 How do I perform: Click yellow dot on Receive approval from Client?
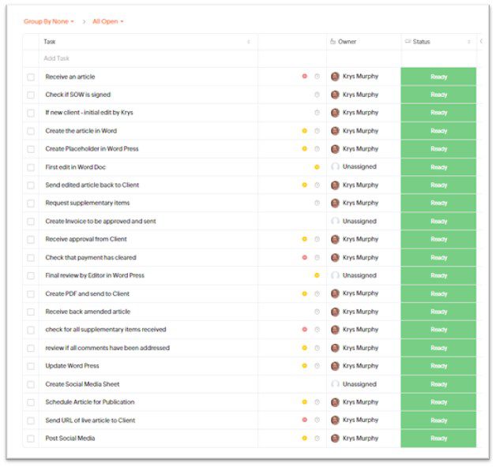point(305,239)
